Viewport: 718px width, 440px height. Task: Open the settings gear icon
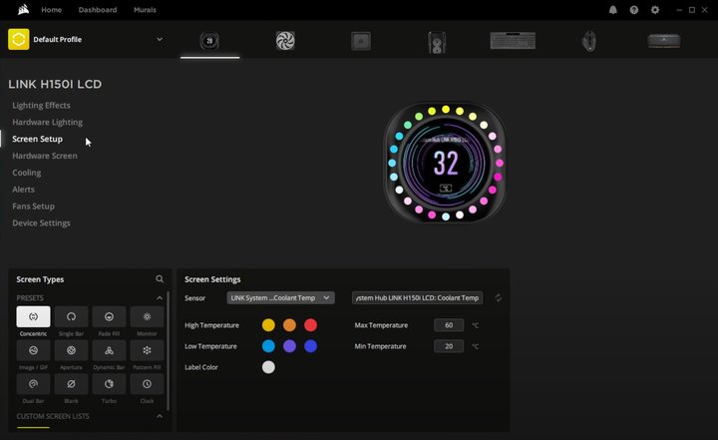pyautogui.click(x=655, y=10)
